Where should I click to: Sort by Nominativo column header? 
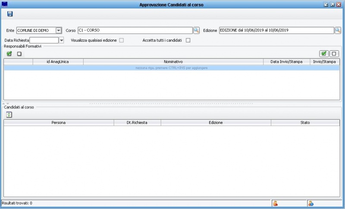(x=173, y=62)
